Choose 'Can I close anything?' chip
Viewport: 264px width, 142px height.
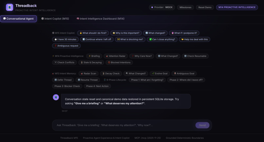162,39
